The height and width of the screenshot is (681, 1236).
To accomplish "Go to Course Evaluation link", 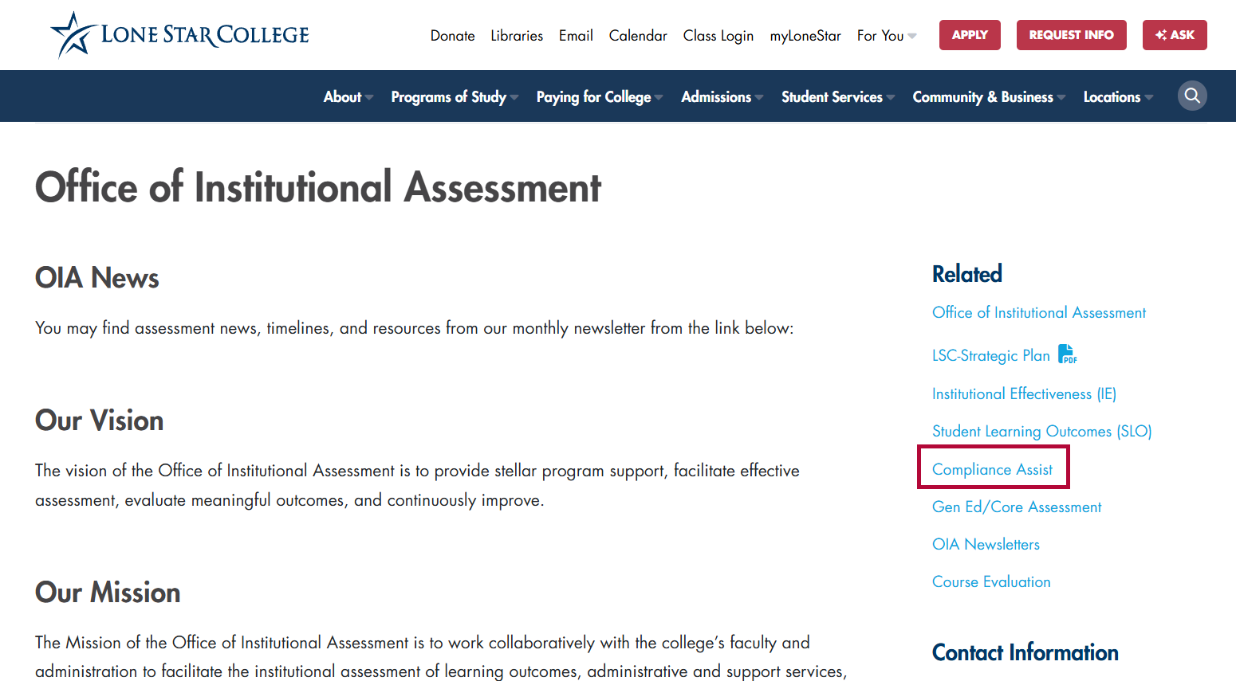I will point(991,581).
